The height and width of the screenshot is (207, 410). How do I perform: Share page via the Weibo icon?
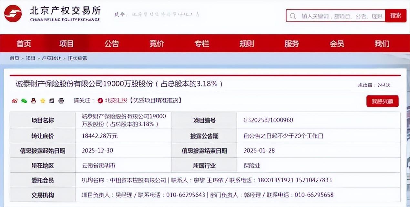[x=14, y=101]
